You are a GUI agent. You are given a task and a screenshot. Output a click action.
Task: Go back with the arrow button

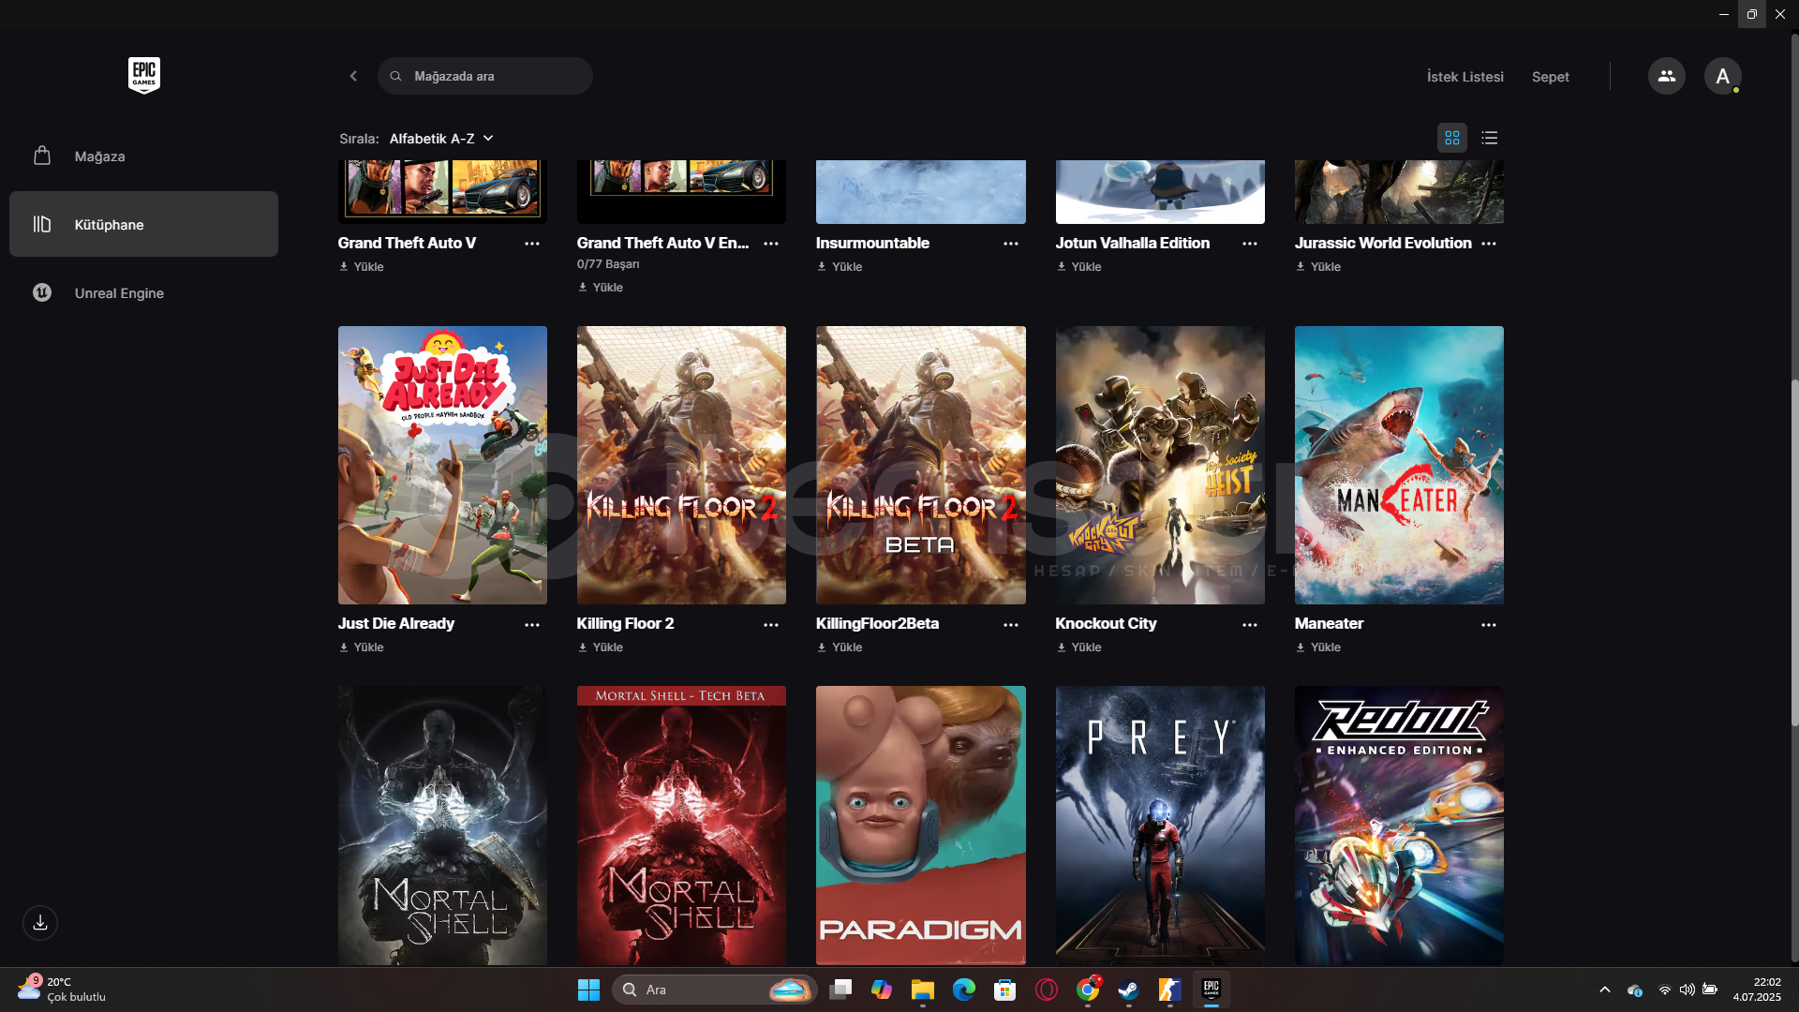[x=353, y=76]
